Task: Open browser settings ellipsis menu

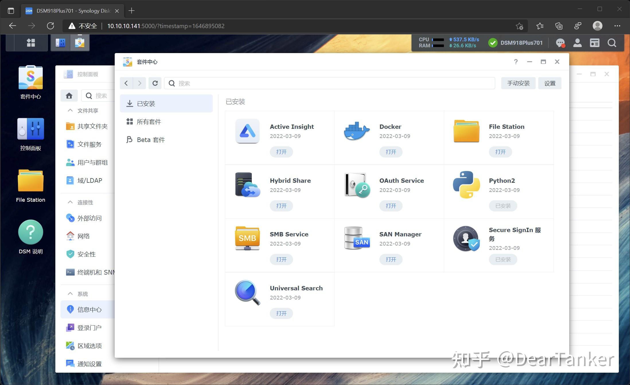Action: tap(617, 26)
